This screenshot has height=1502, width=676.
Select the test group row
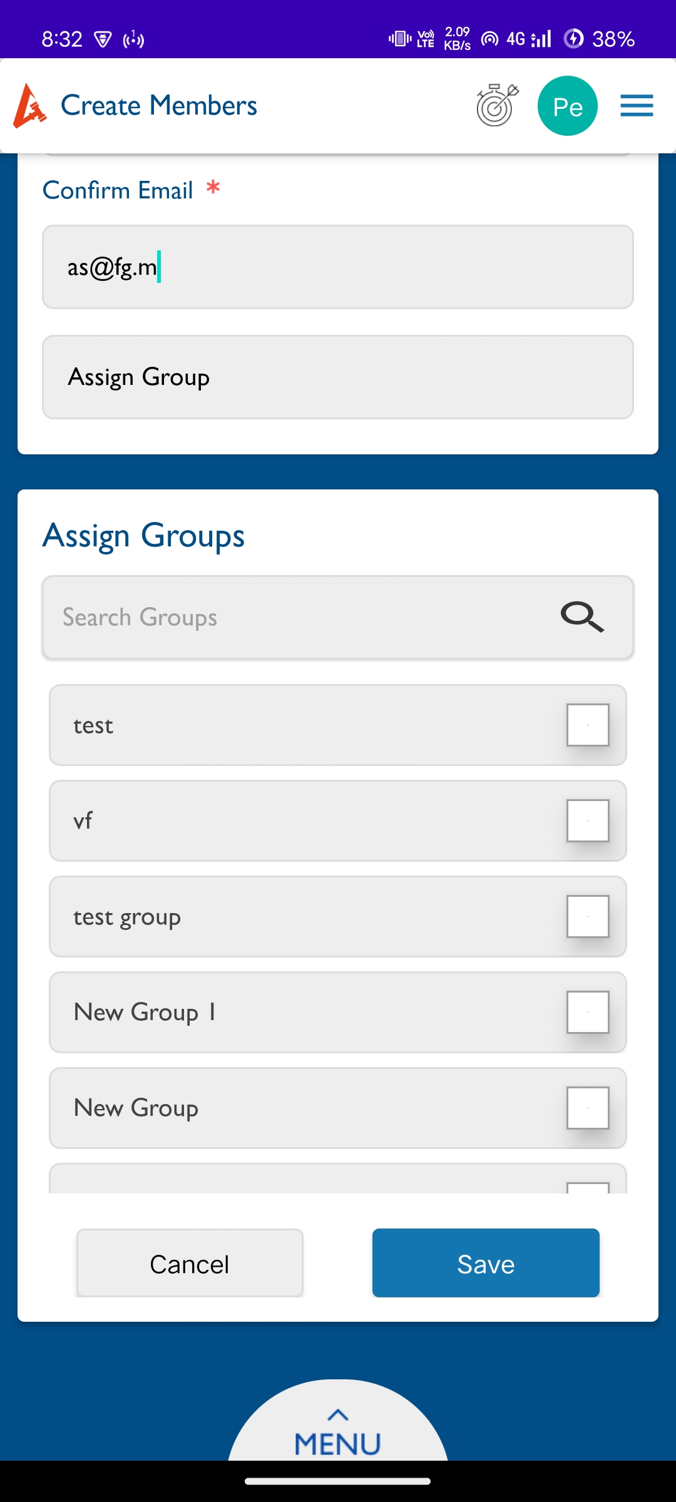tap(338, 916)
